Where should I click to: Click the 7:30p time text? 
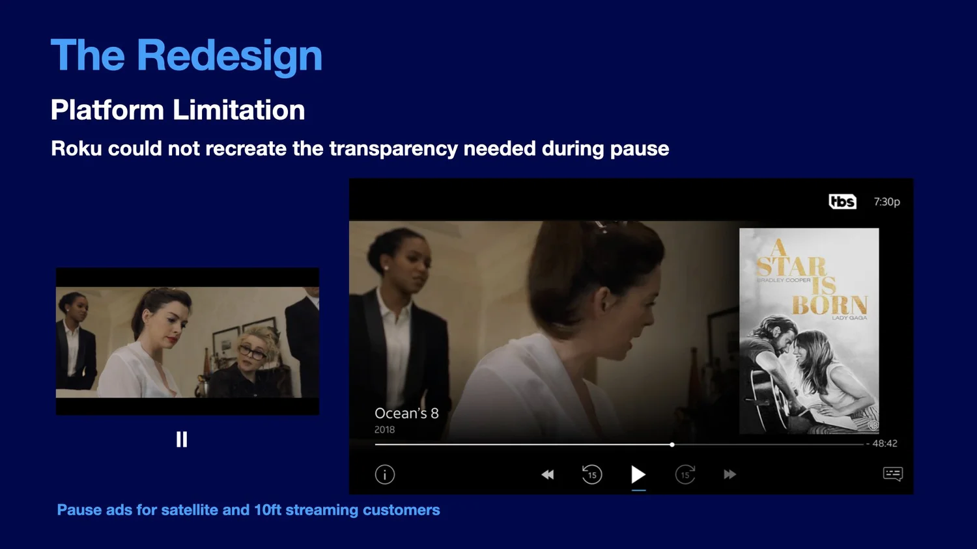tap(887, 202)
